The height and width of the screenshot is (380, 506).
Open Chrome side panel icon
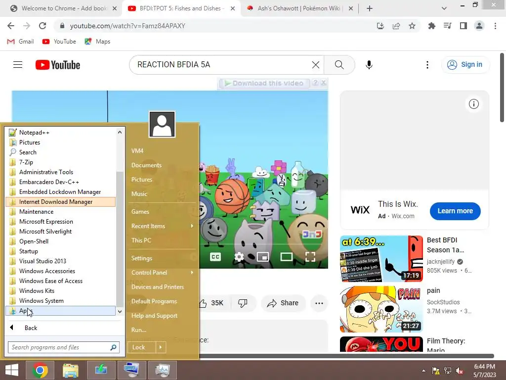pos(464,26)
